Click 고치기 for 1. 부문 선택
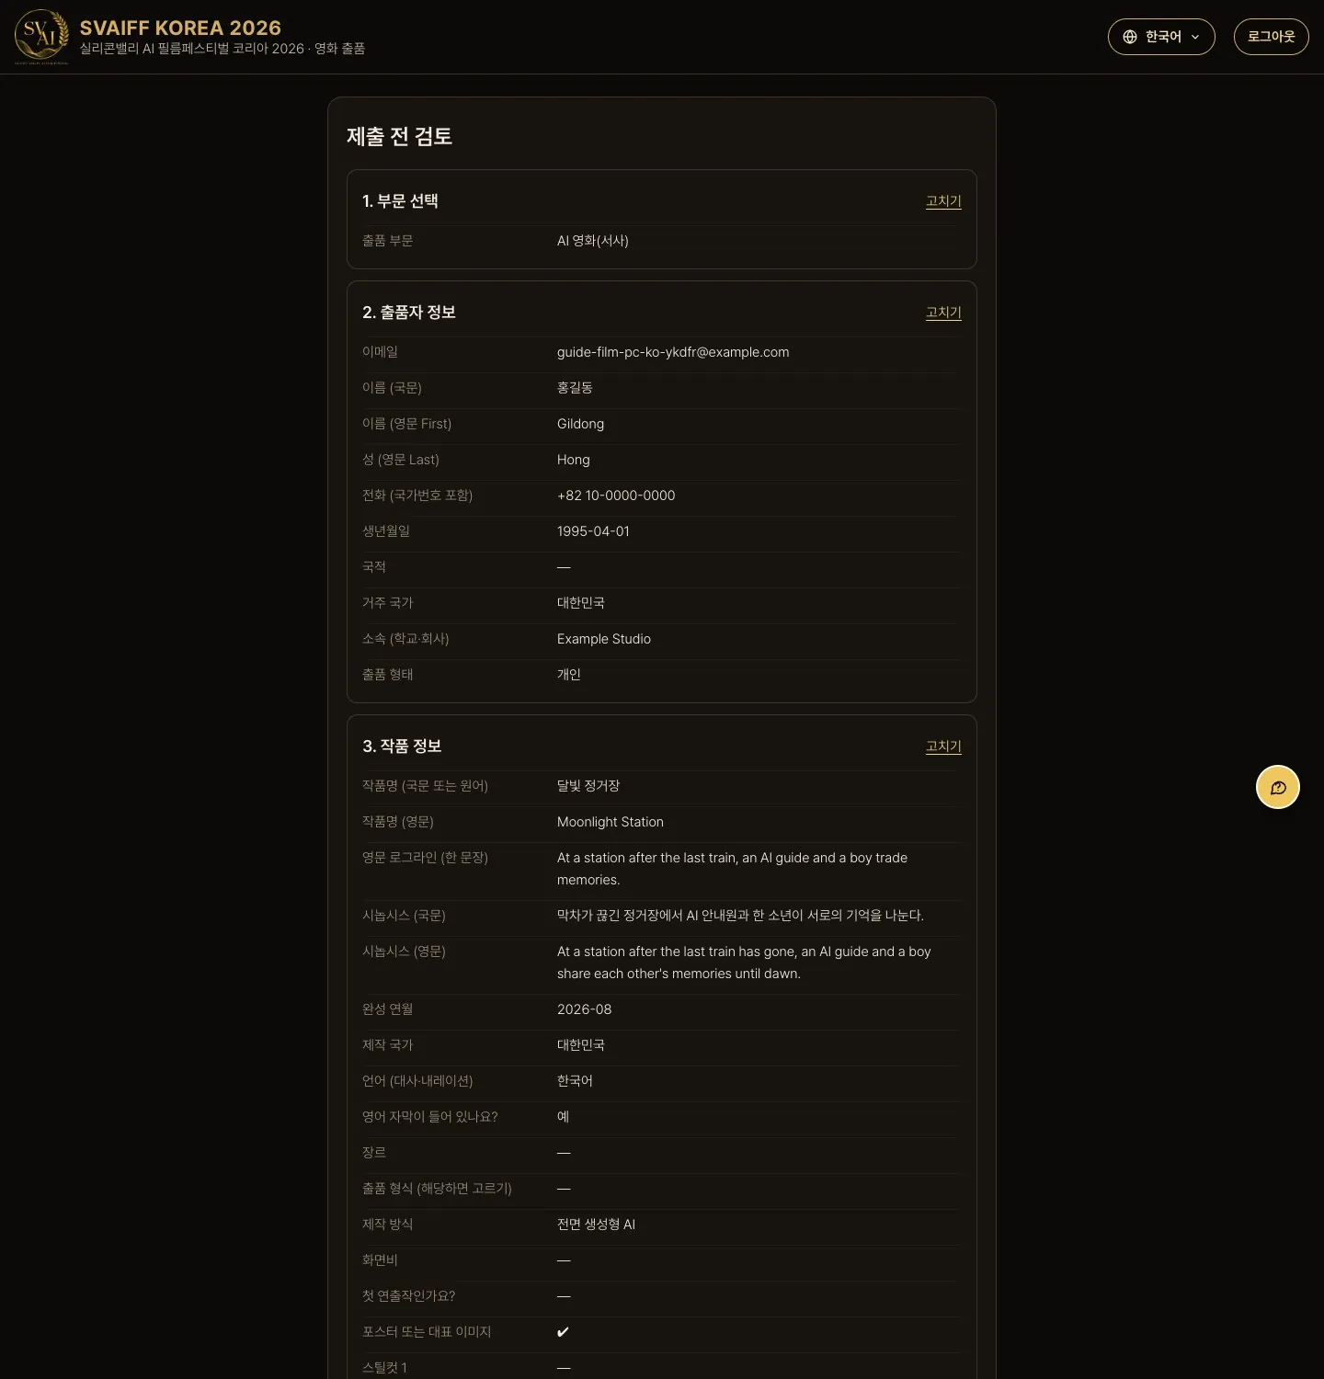This screenshot has width=1324, height=1379. pos(943,201)
